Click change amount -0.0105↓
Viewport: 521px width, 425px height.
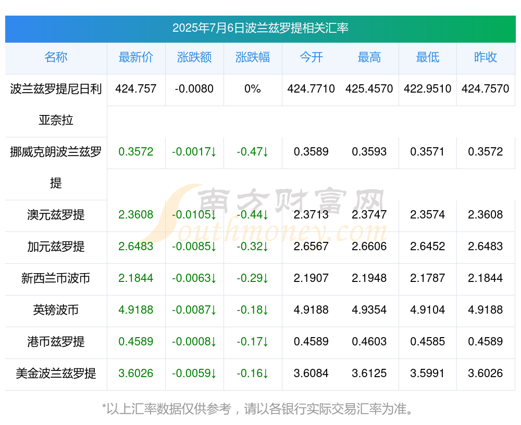[x=194, y=214]
